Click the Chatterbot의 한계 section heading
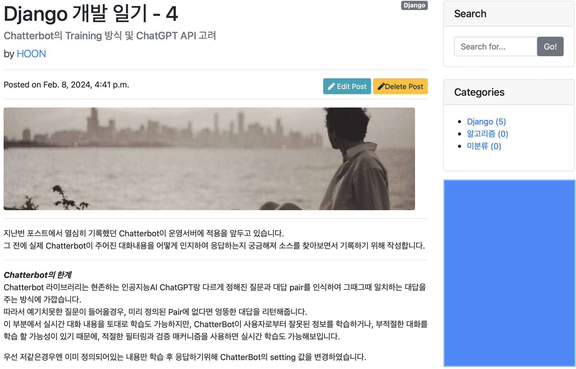The width and height of the screenshot is (576, 369). pyautogui.click(x=38, y=275)
